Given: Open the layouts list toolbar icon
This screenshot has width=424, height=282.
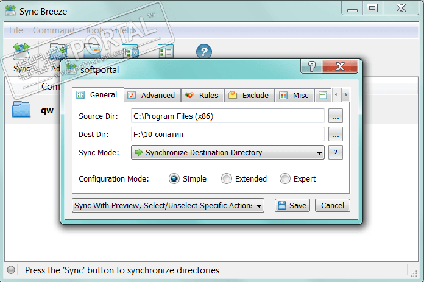Looking at the screenshot, I should click(x=166, y=52).
